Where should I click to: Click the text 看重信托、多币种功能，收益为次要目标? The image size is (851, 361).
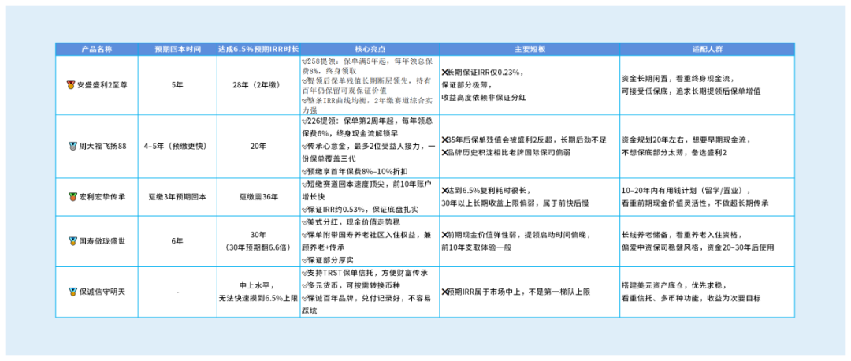tap(691, 298)
